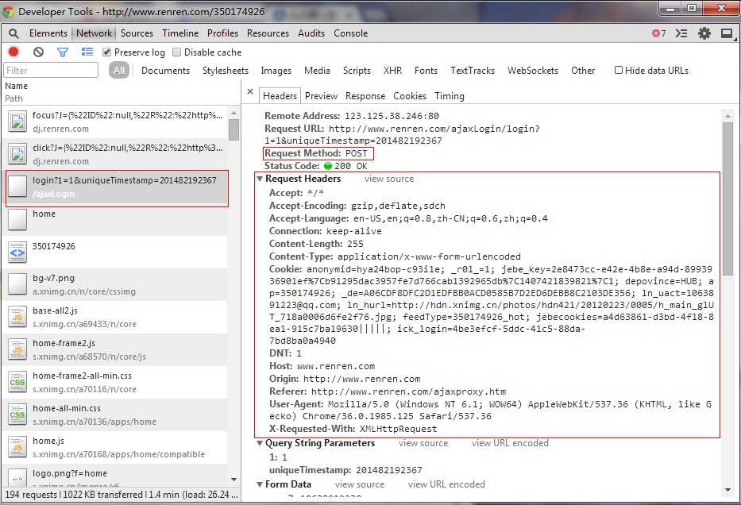
Task: Click the CSS icon of home-frame2-all-min.css
Action: 17,382
